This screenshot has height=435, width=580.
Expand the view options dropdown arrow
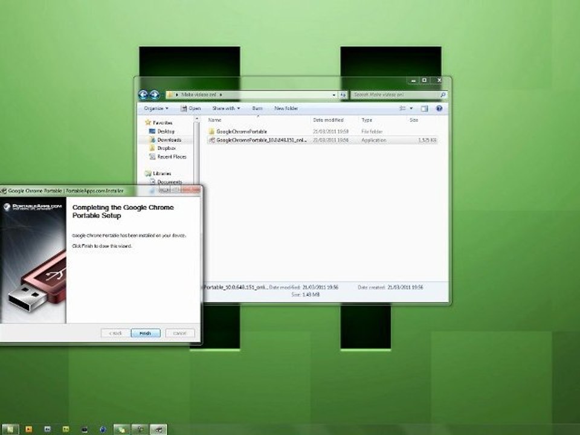point(411,108)
